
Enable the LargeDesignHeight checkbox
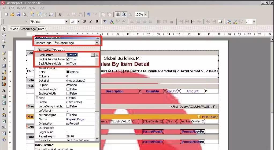point(68,106)
